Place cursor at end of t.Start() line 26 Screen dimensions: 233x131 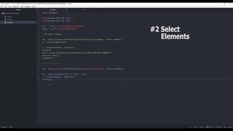pyautogui.click(x=51, y=79)
